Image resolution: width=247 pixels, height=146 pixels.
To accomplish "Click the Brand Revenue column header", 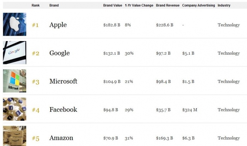I will coord(168,6).
